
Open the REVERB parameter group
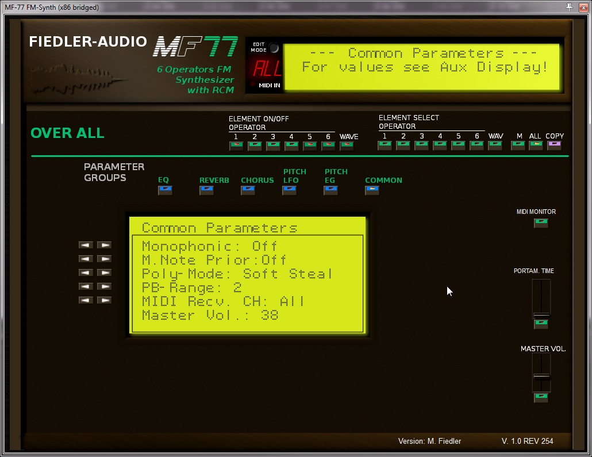206,190
